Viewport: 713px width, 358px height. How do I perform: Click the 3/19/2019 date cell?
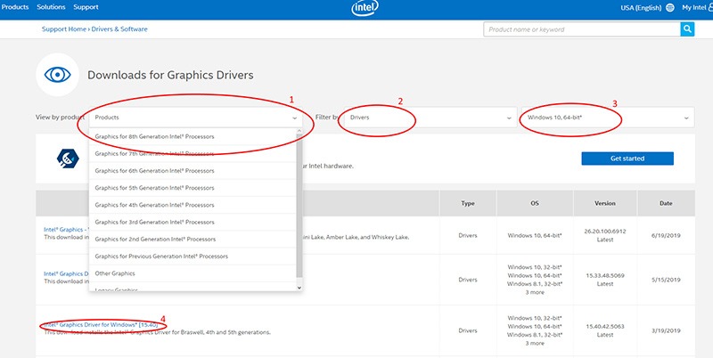pos(666,330)
